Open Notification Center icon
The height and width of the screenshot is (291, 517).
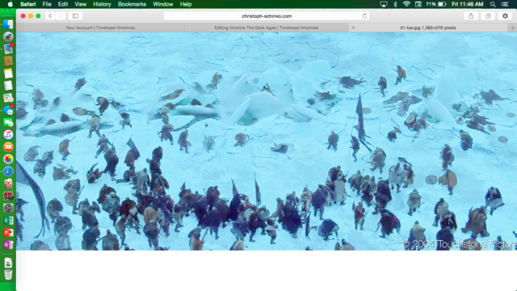click(x=505, y=4)
